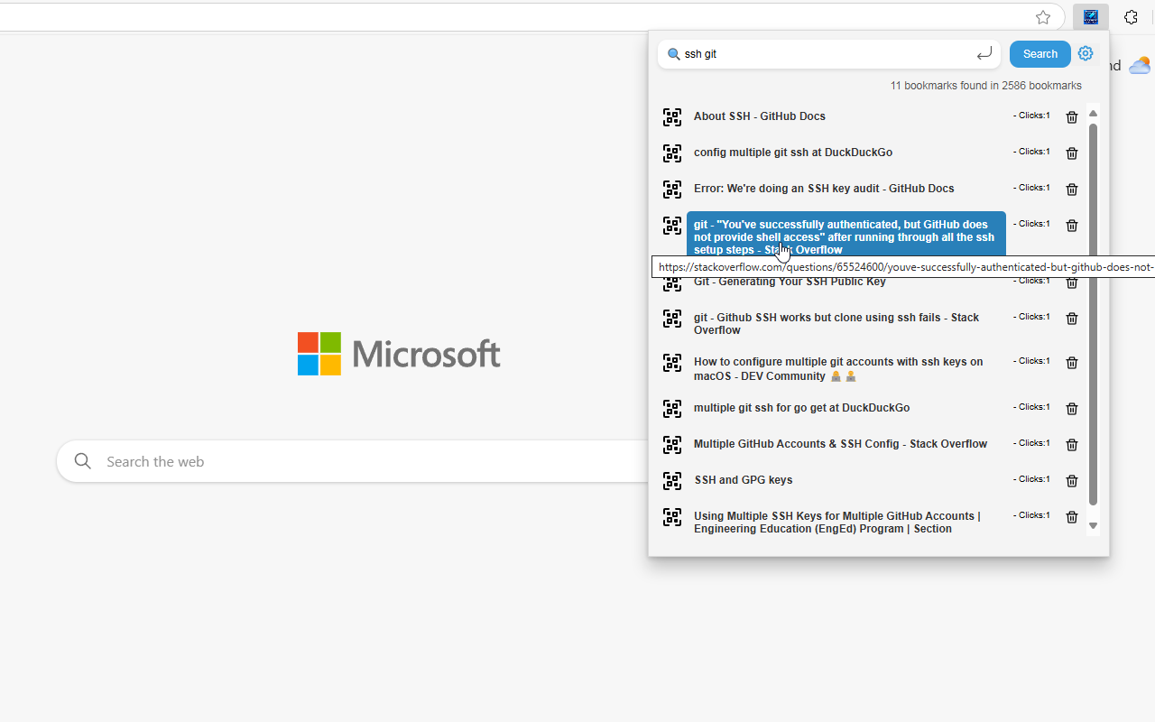Show QR code for 'SSH key audit' bookmark

(x=672, y=190)
